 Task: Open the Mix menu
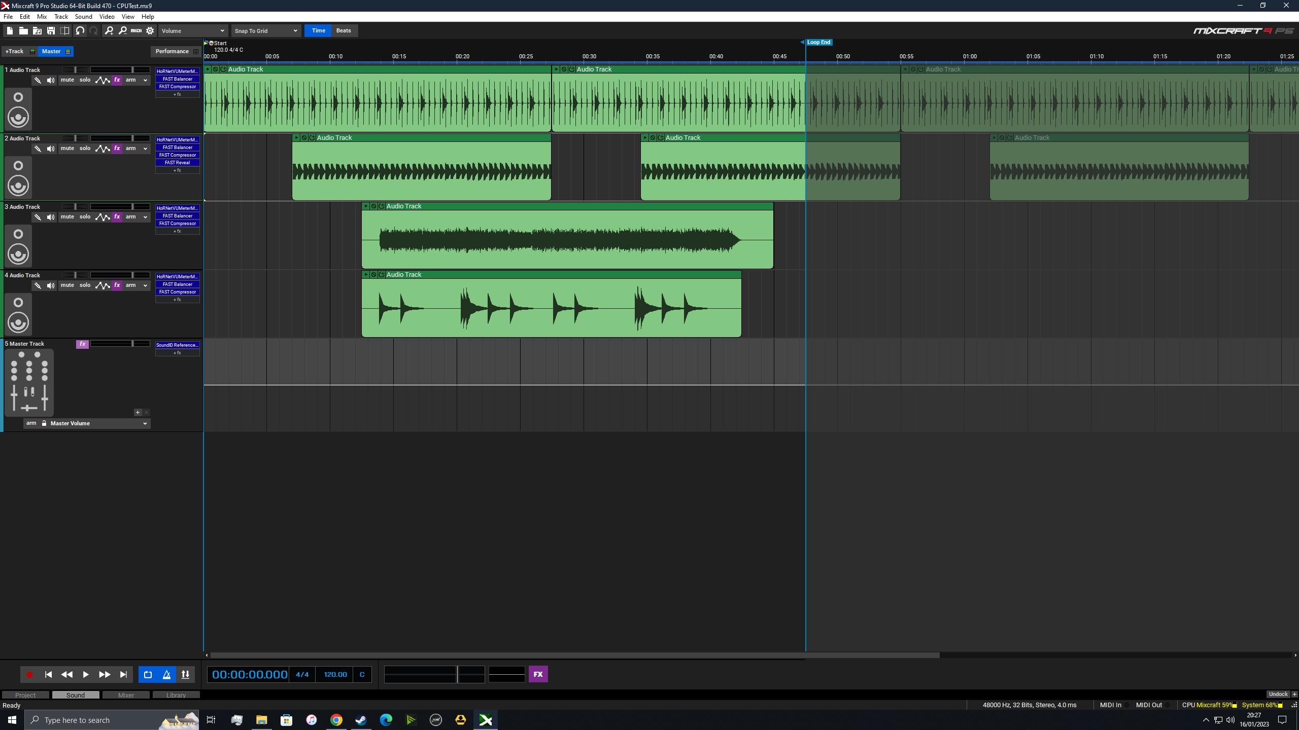click(42, 17)
